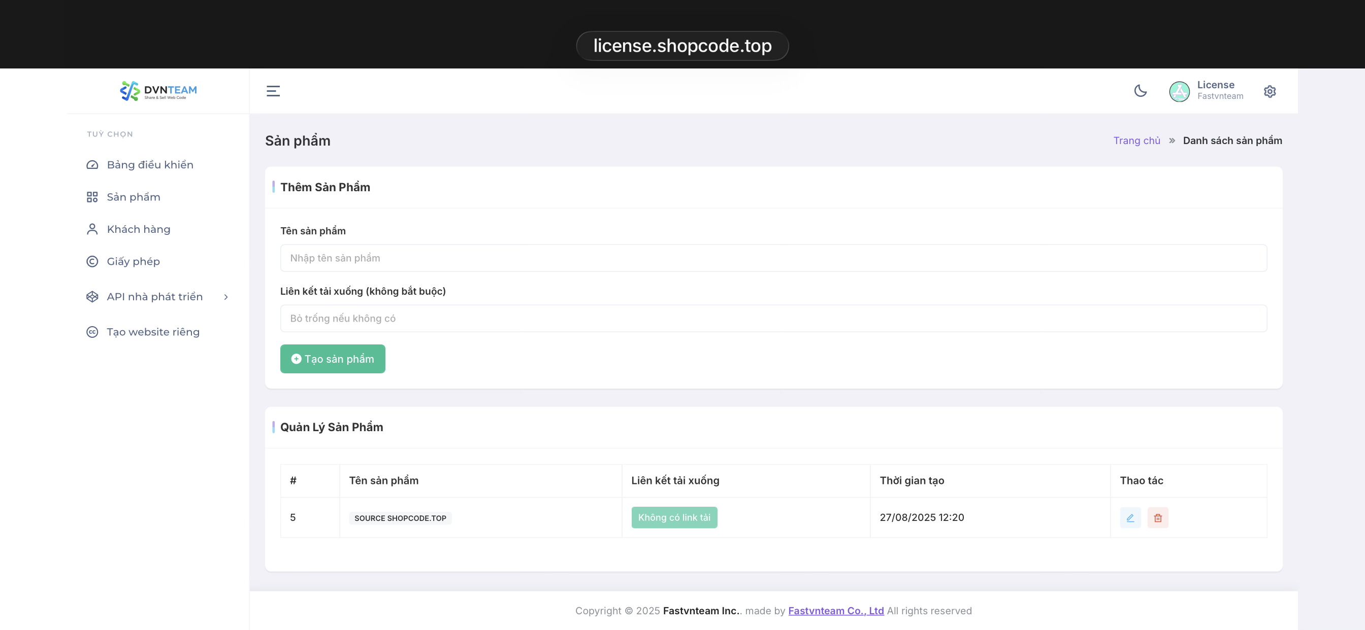The width and height of the screenshot is (1365, 630).
Task: Toggle the hamburger sidebar menu icon
Action: coord(273,91)
